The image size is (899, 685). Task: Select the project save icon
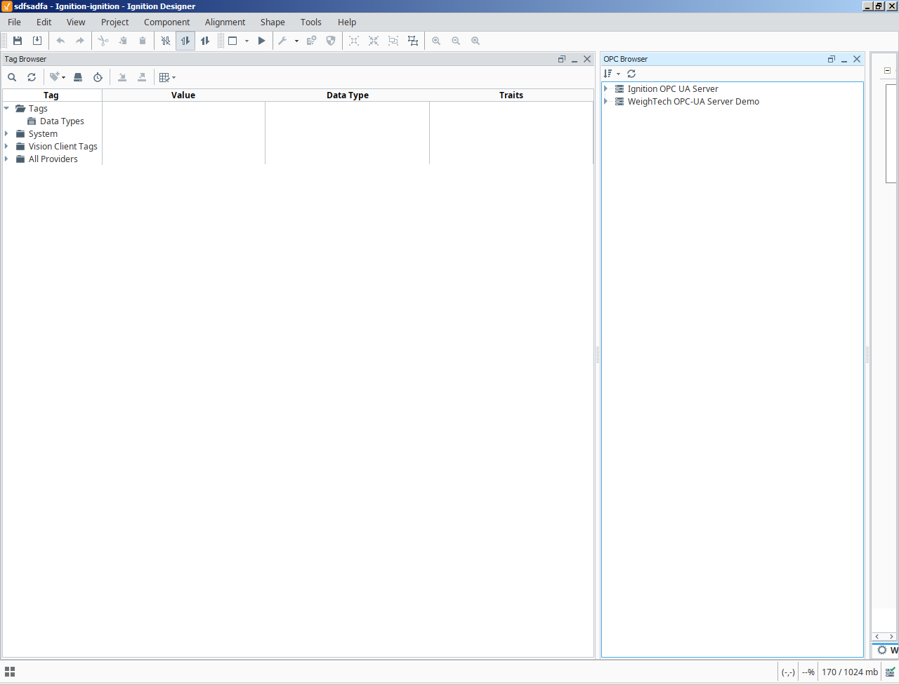18,41
